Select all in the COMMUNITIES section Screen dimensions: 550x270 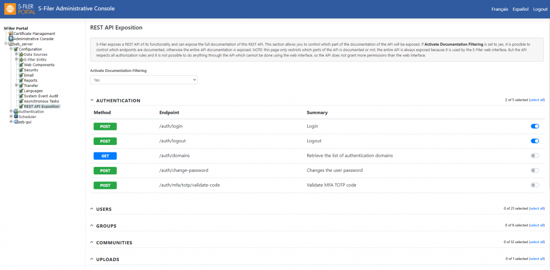click(537, 242)
